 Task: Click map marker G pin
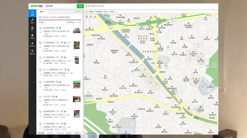pos(132,72)
